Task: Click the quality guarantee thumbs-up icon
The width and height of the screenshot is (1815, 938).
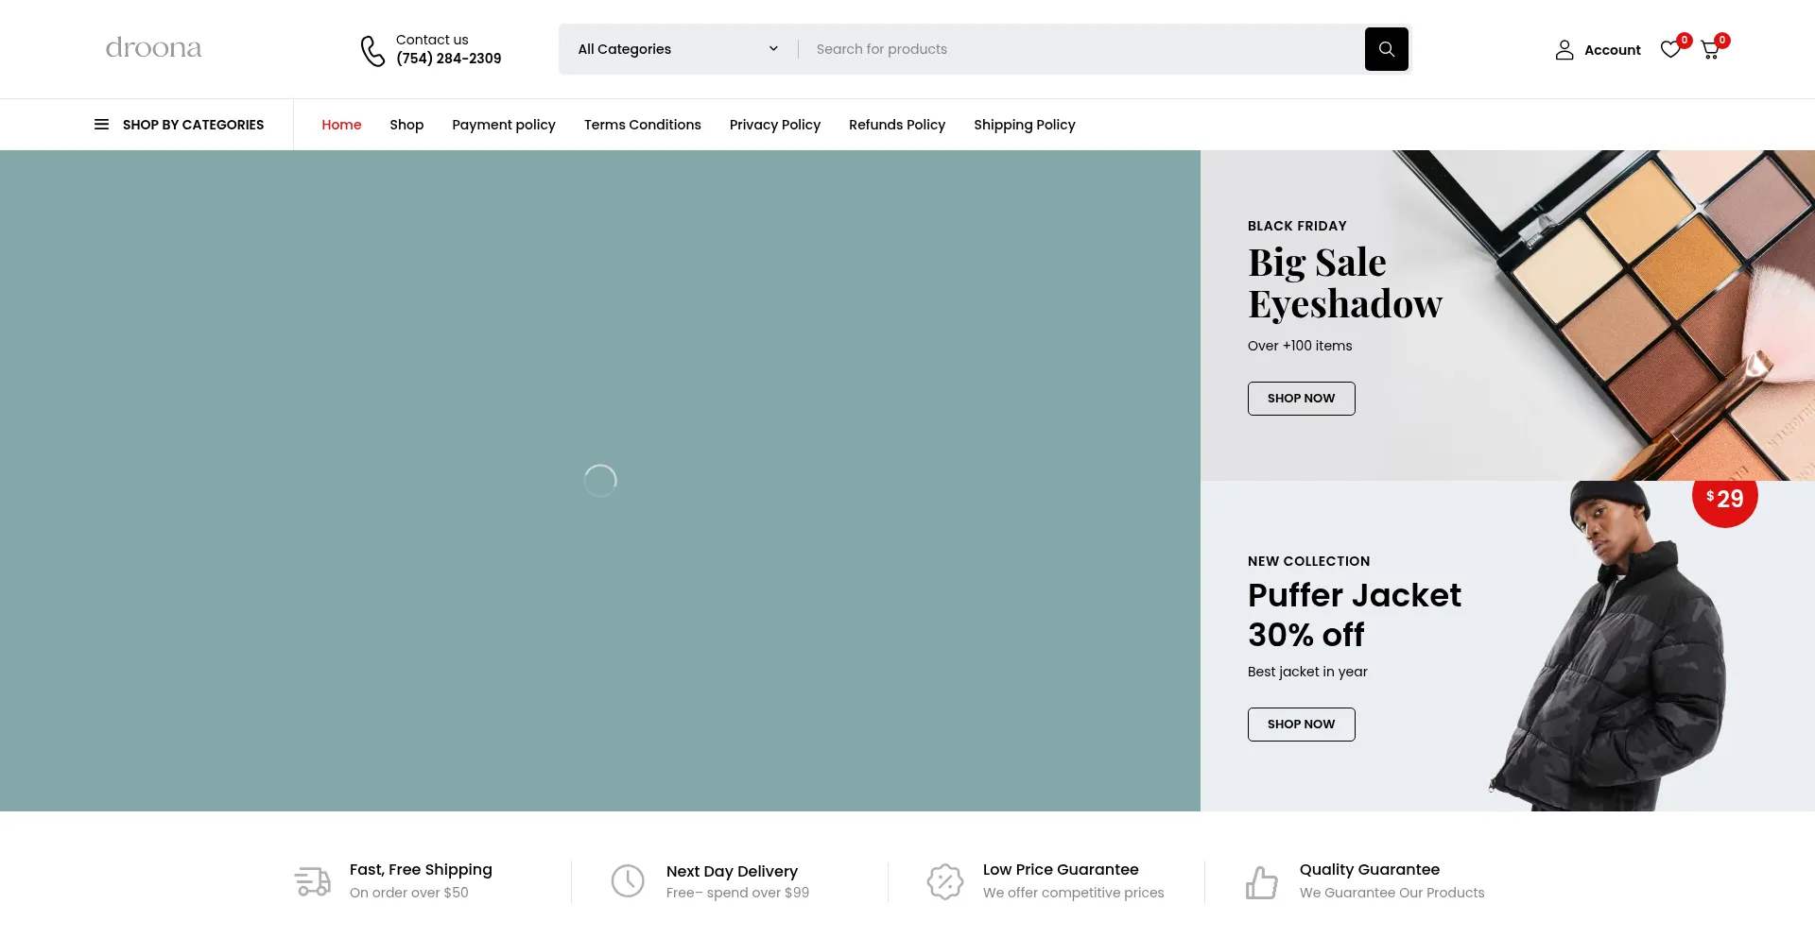Action: tap(1261, 882)
